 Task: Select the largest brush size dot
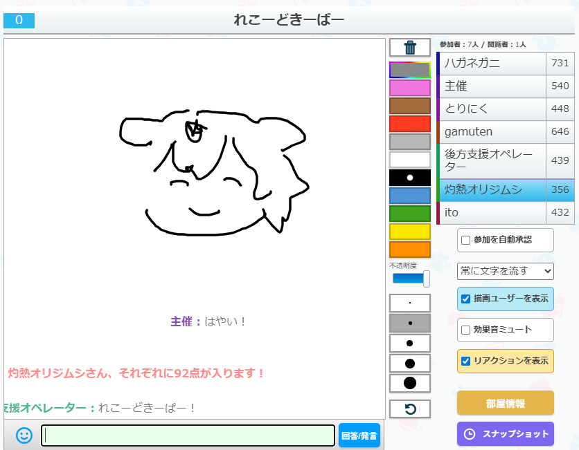click(x=410, y=383)
